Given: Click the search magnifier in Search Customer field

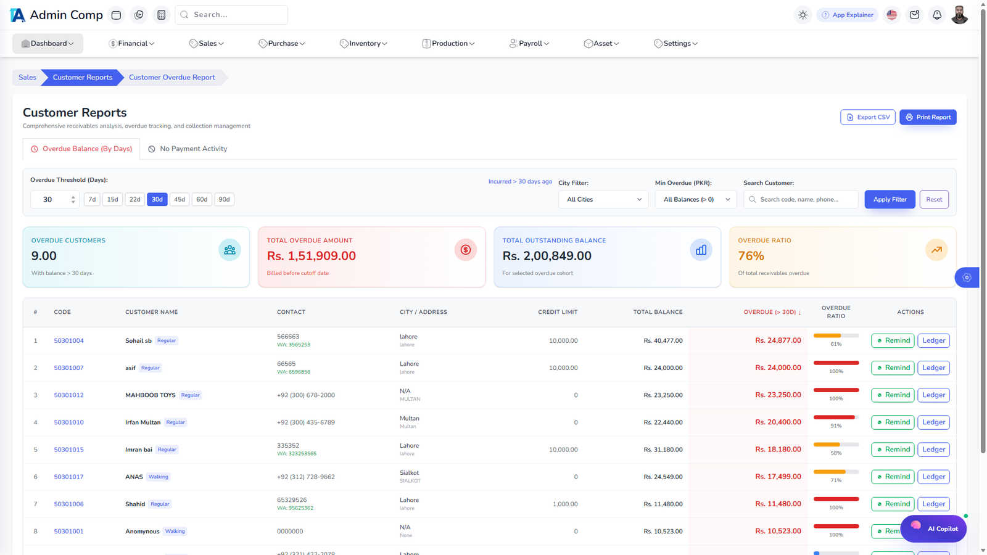Looking at the screenshot, I should click(x=753, y=199).
